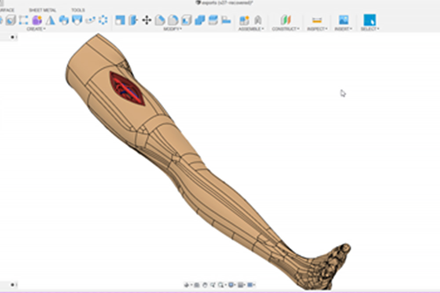Expand the INSPECT dropdown
This screenshot has height=293, width=440.
(x=317, y=29)
